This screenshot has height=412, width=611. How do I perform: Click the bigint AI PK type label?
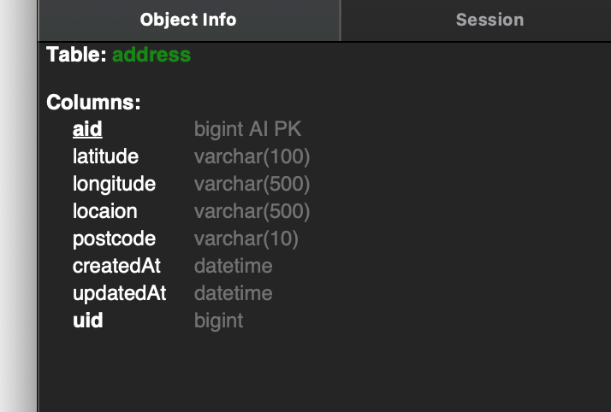[x=247, y=130]
